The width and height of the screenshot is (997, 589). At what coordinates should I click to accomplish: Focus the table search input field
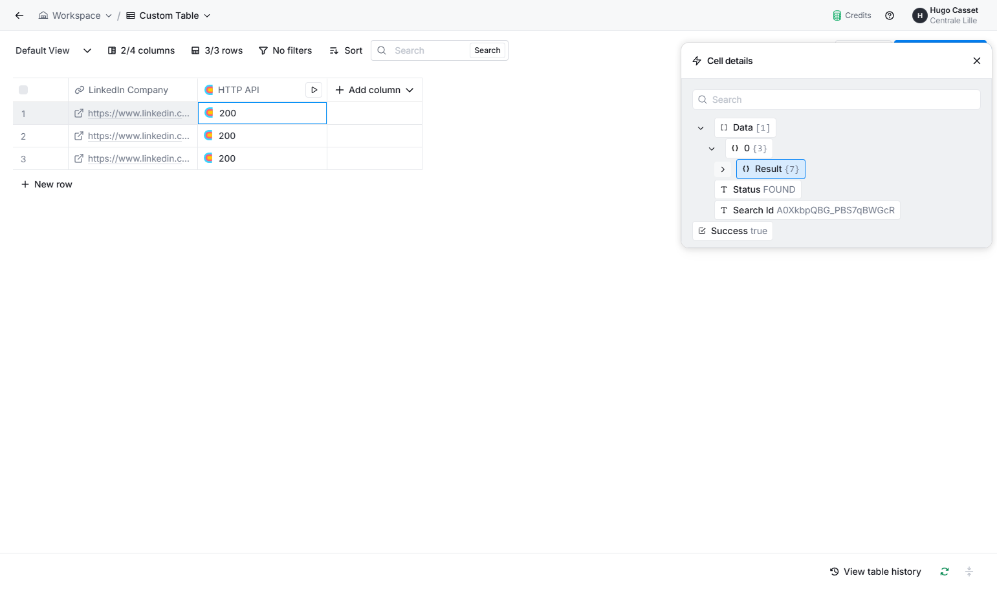[x=427, y=50]
